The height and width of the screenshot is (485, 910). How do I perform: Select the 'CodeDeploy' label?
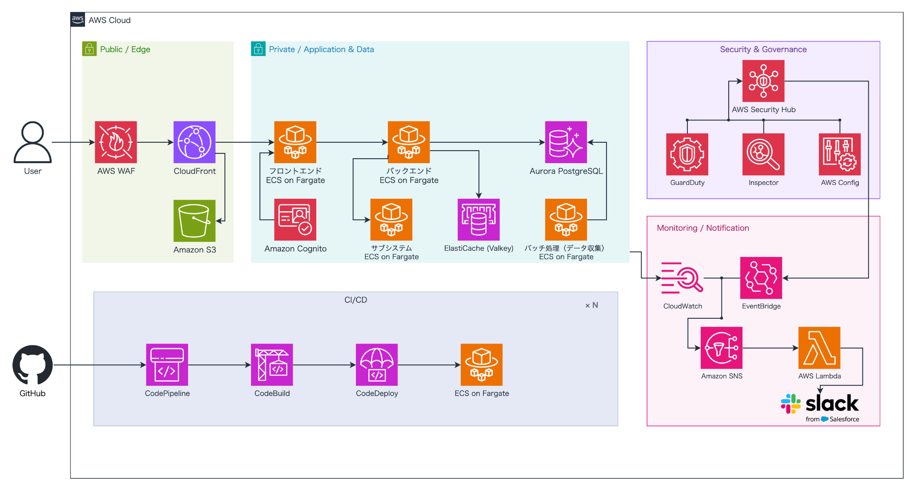point(377,393)
